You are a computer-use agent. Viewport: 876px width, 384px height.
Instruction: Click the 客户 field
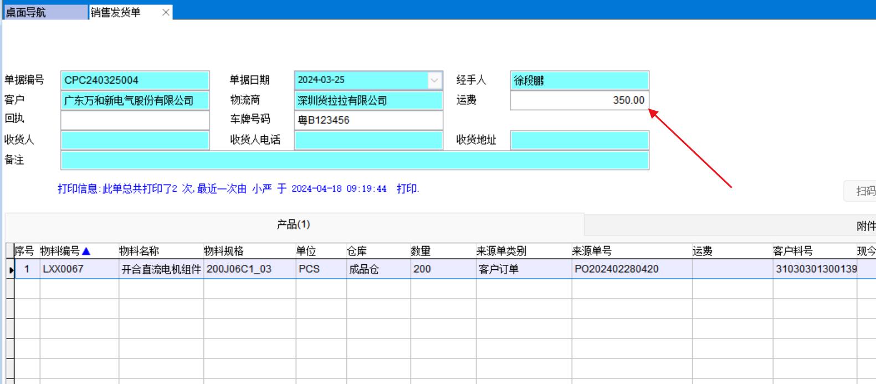click(x=135, y=100)
